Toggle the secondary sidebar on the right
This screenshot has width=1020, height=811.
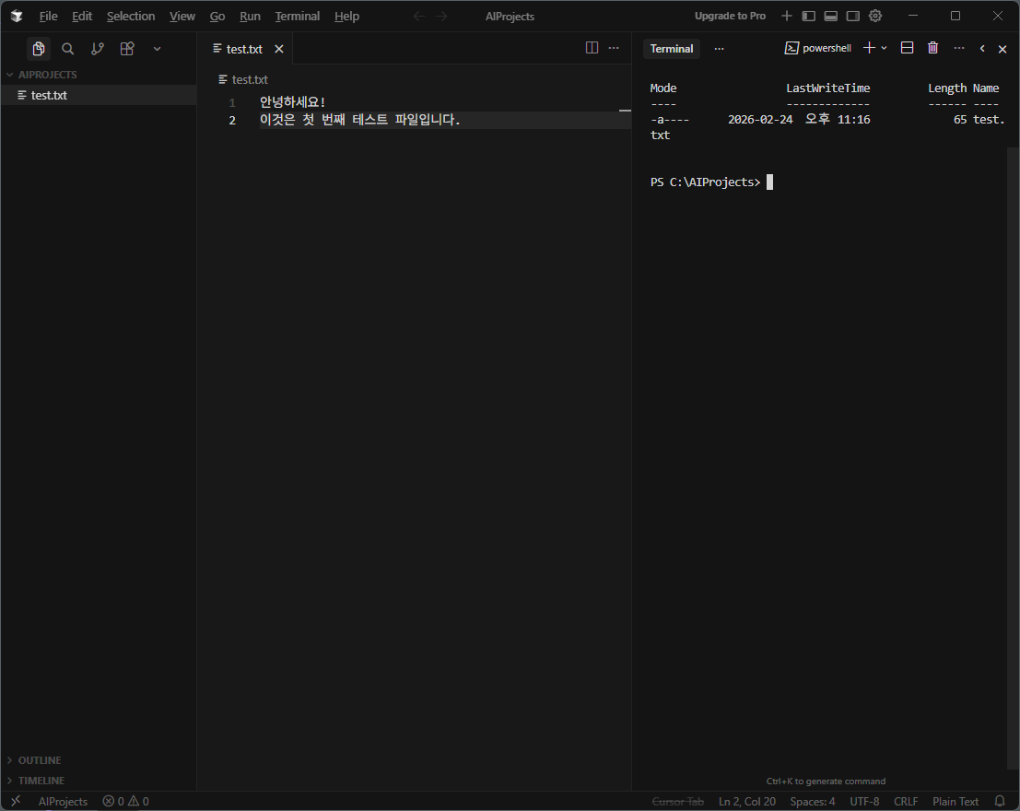point(852,16)
